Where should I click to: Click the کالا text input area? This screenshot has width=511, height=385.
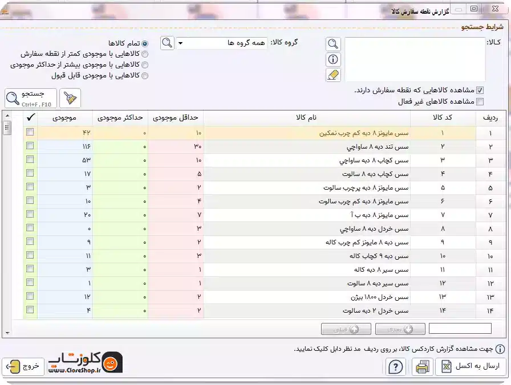[x=415, y=59]
